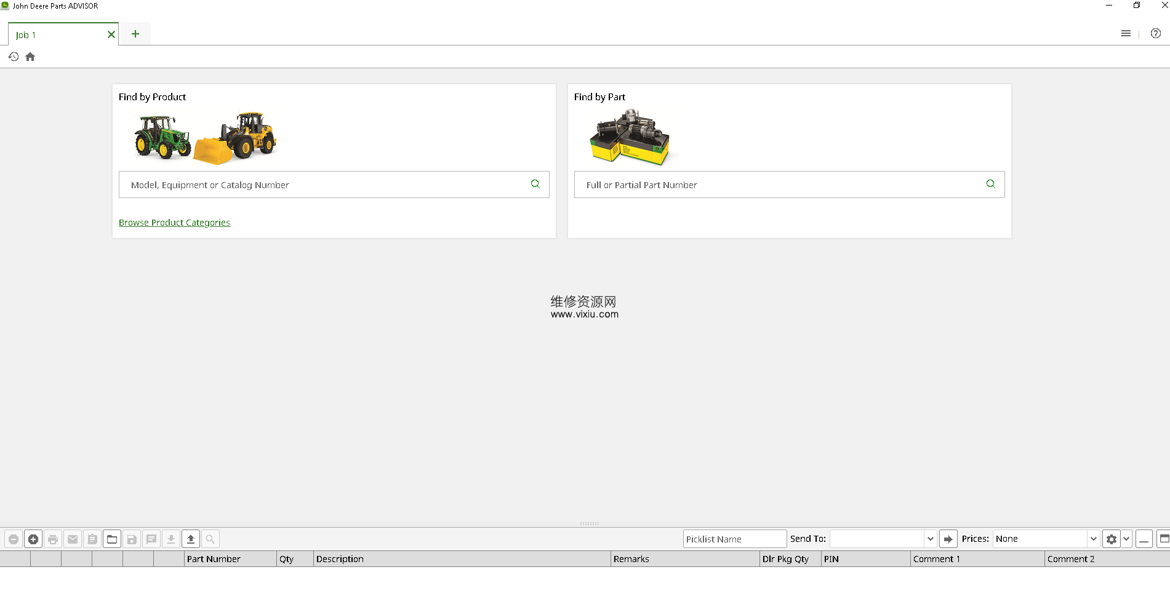Click into the Picklist Name field

point(735,539)
